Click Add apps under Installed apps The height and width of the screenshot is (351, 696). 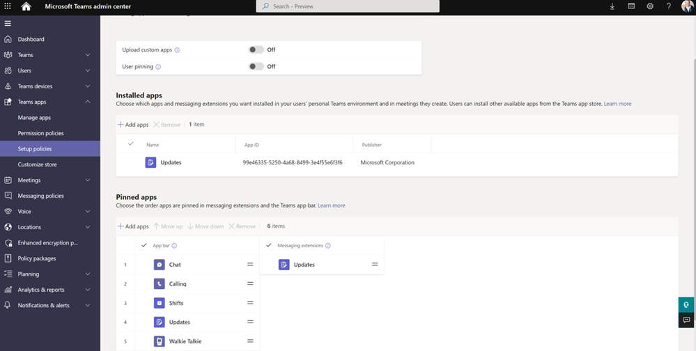click(132, 125)
